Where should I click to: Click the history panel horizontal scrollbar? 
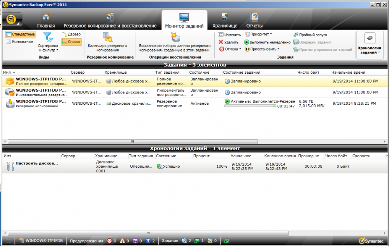(x=148, y=233)
